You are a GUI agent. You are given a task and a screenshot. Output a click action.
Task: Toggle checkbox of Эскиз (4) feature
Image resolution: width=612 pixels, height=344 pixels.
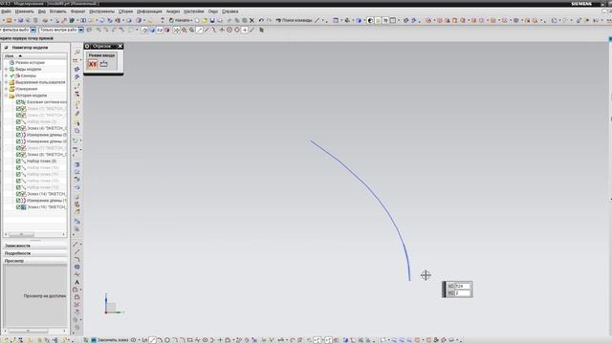[18, 128]
